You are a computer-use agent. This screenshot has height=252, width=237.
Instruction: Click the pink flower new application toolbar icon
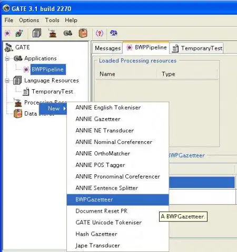coord(8,33)
